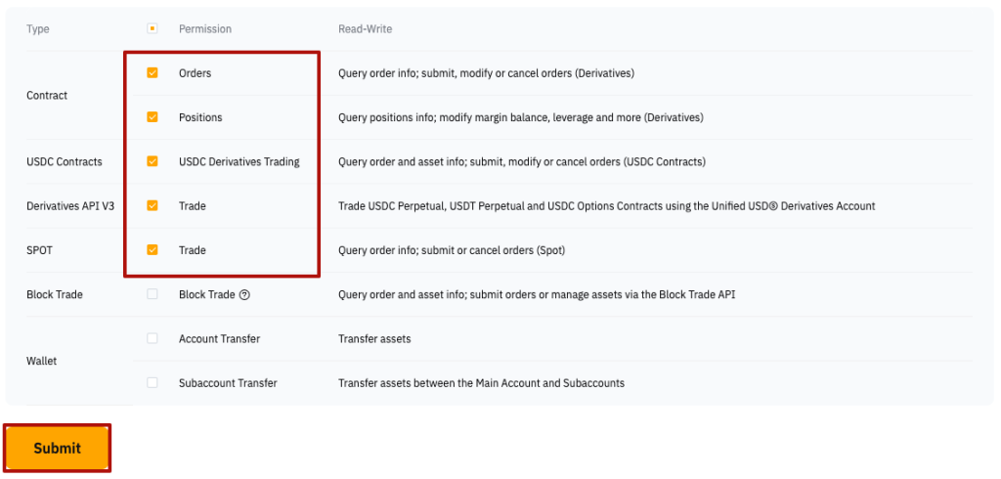Image resolution: width=1001 pixels, height=479 pixels.
Task: Click the Type column header
Action: point(38,29)
